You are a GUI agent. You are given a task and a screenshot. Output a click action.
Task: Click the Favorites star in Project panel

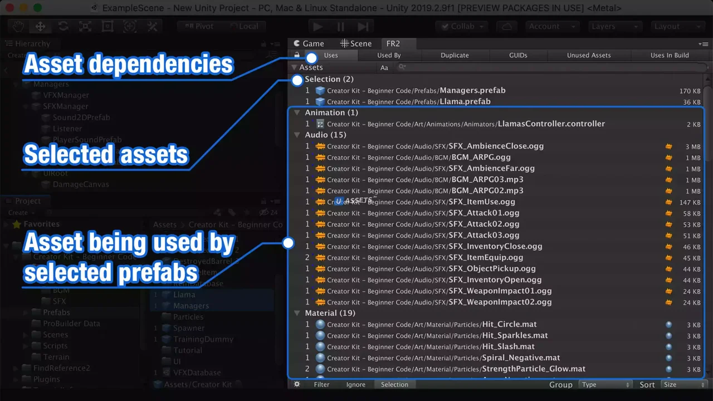17,224
